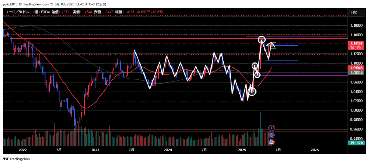Click the purple lightning event icon
The image size is (369, 164).
coord(271,127)
